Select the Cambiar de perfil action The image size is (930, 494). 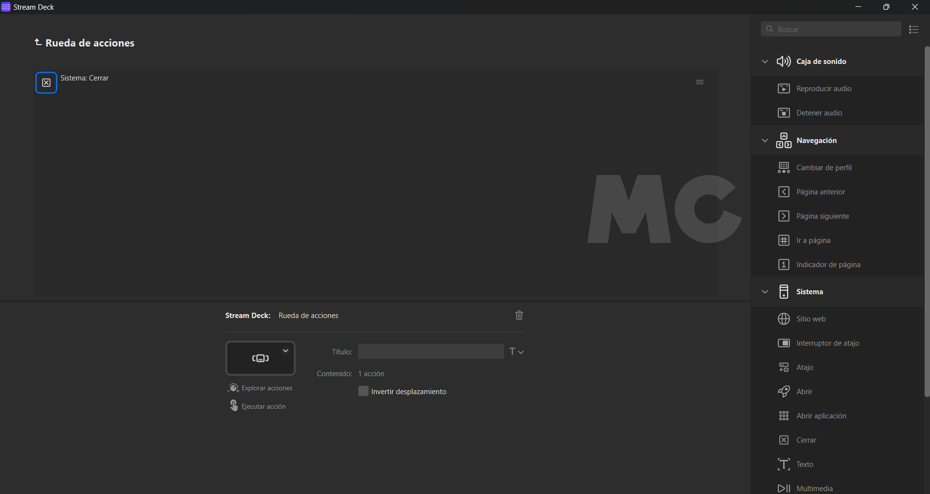[x=823, y=168]
